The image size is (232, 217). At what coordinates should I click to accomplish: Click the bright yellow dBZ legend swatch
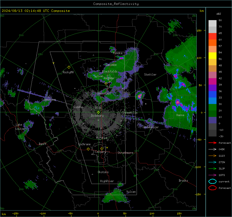[212, 56]
